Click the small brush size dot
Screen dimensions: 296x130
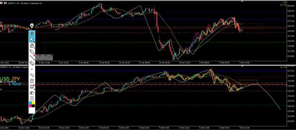(32, 69)
